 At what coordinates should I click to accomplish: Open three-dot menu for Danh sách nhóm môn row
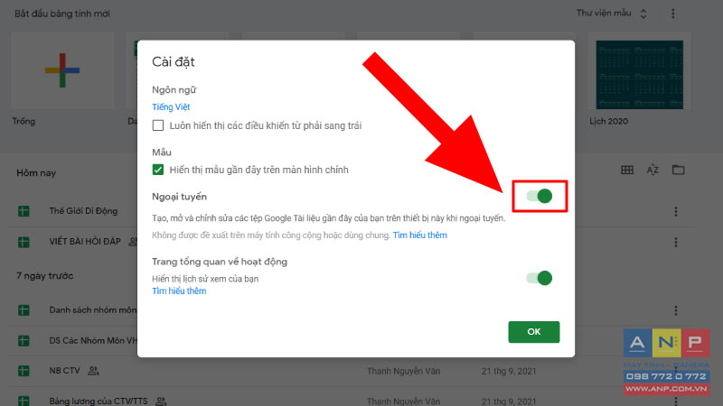676,310
